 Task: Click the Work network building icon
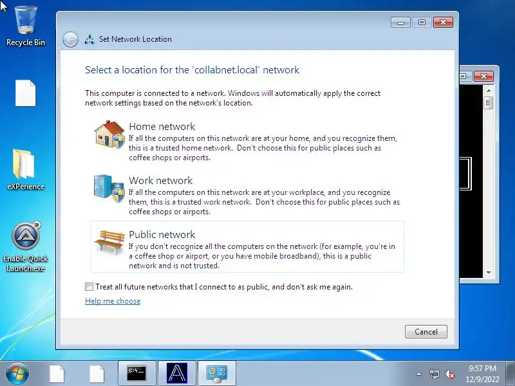click(x=109, y=188)
